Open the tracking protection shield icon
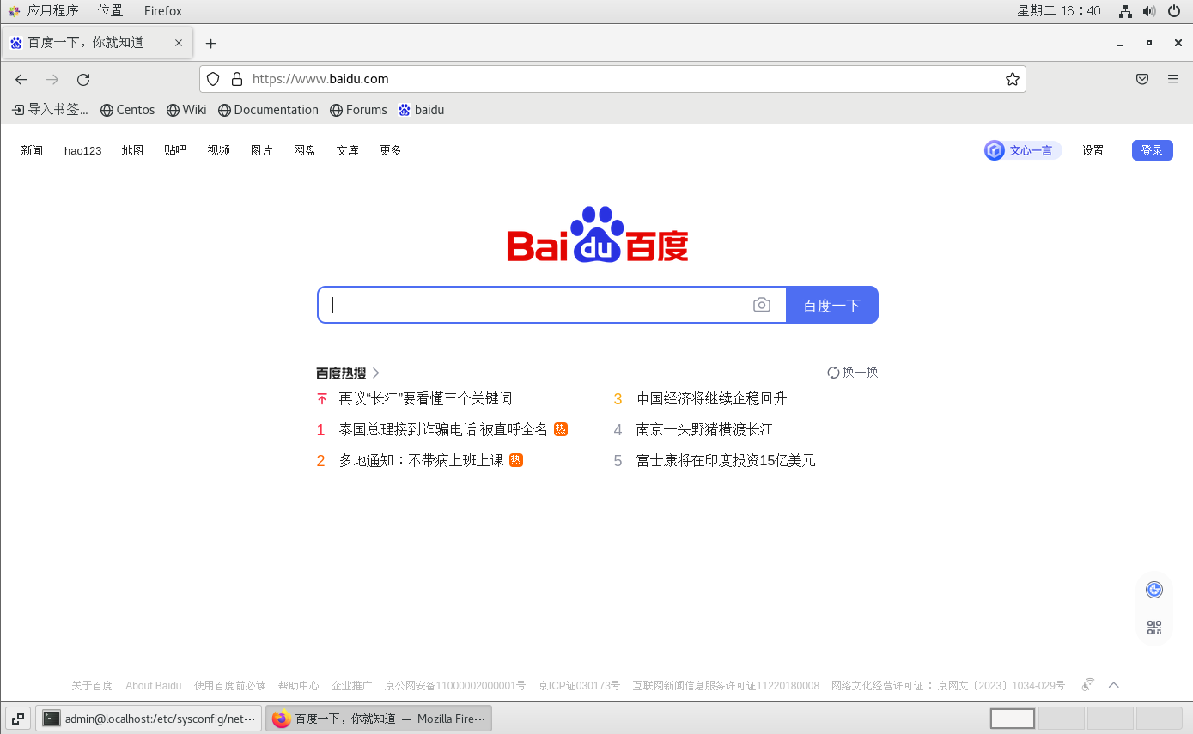Screen dimensions: 1193x734 214,79
